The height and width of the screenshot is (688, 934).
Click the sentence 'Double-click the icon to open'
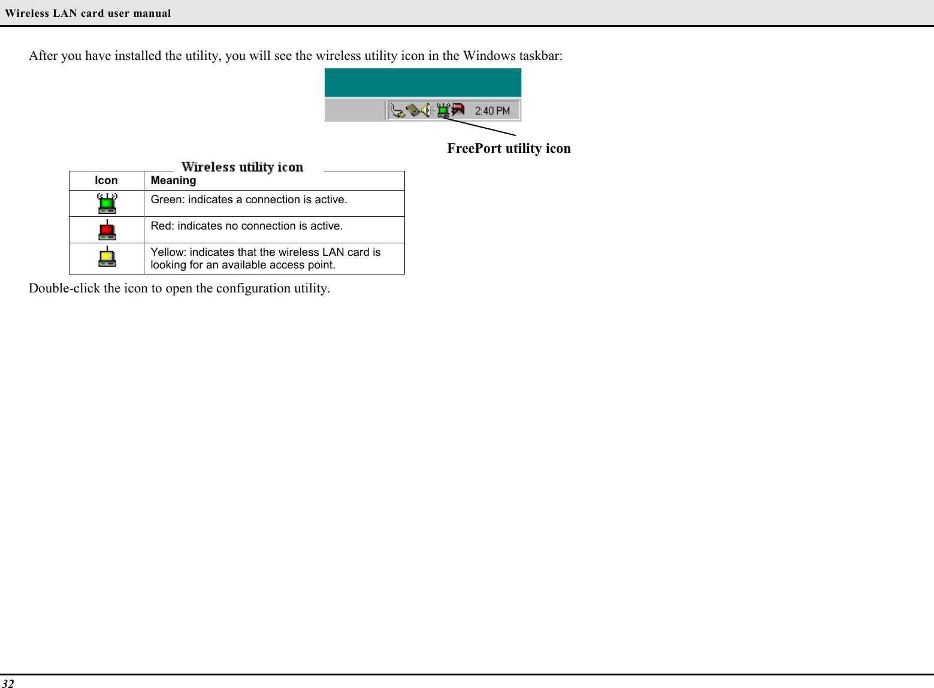(179, 288)
